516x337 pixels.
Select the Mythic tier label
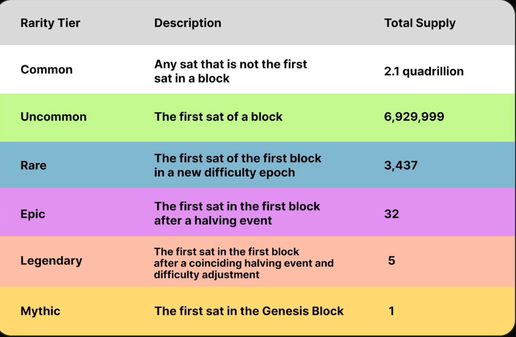[40, 311]
